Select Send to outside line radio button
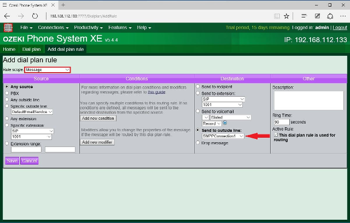Viewport: 350px width, 223px height. pyautogui.click(x=198, y=130)
